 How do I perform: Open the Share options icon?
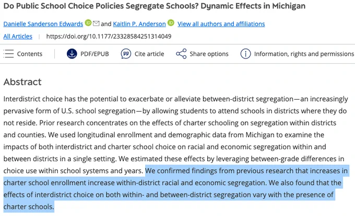181,54
